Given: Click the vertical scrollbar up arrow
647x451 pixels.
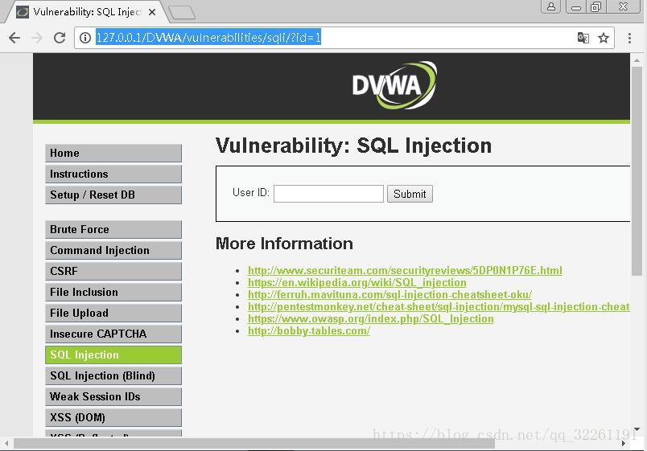Looking at the screenshot, I should [x=637, y=60].
